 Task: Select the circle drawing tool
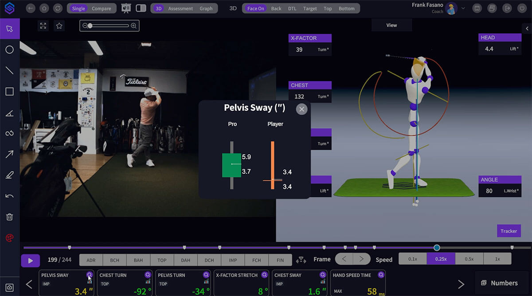click(x=9, y=50)
